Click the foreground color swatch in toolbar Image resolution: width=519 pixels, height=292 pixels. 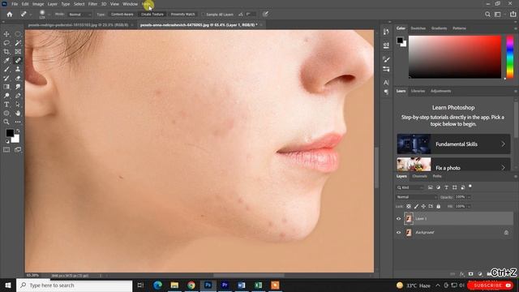coord(10,133)
